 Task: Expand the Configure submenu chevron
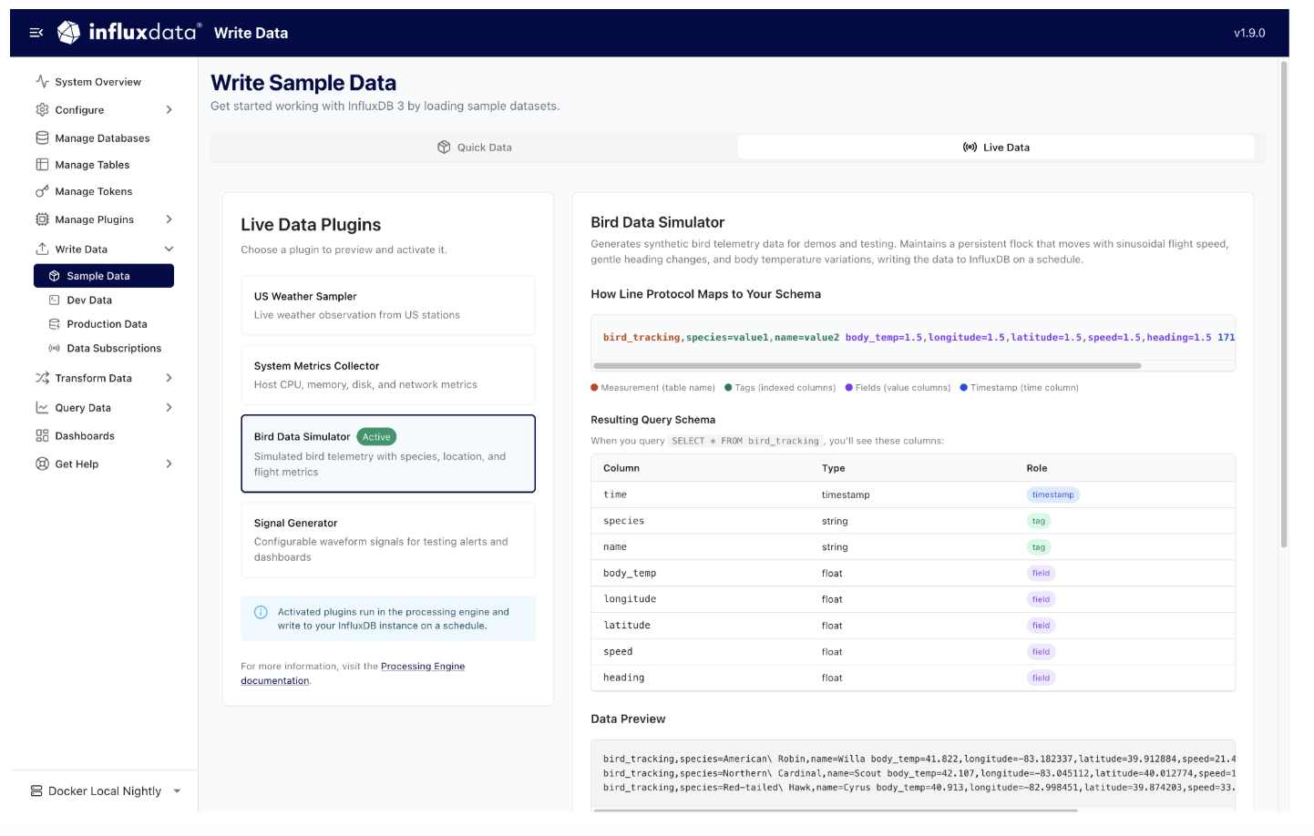169,109
